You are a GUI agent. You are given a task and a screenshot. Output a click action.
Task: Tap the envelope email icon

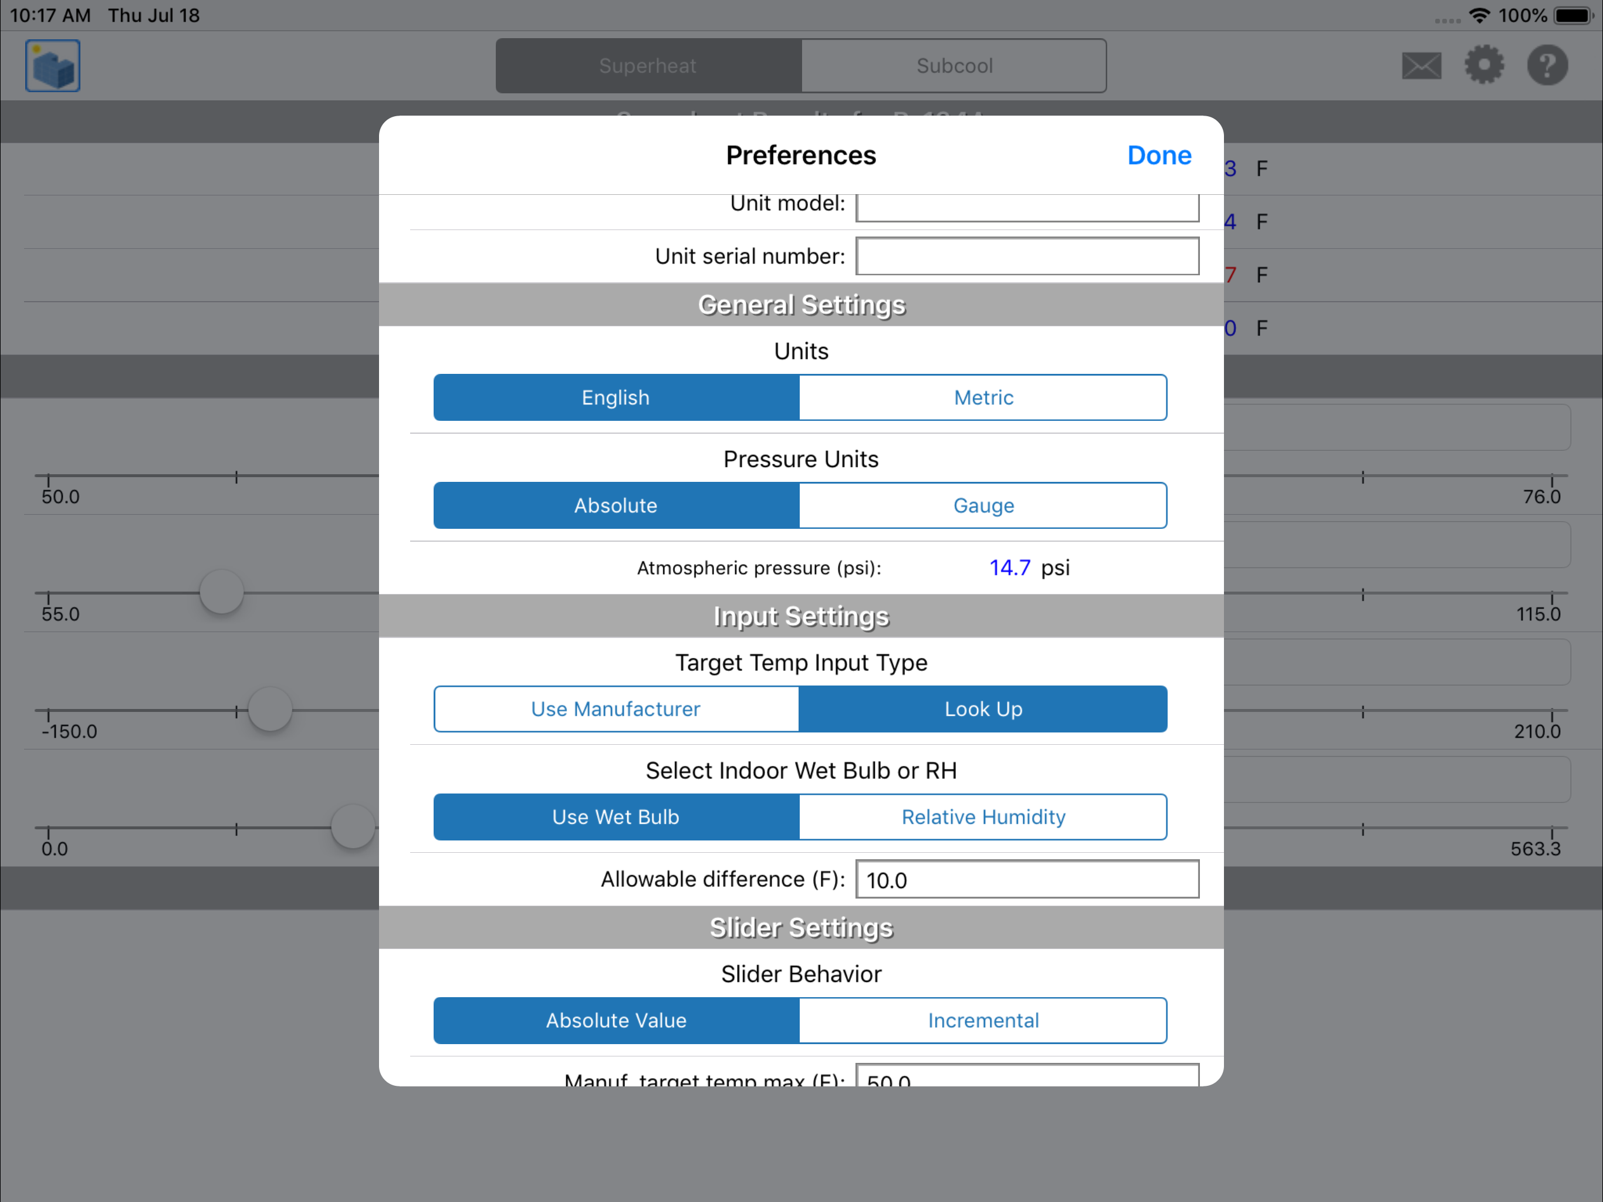(x=1421, y=65)
